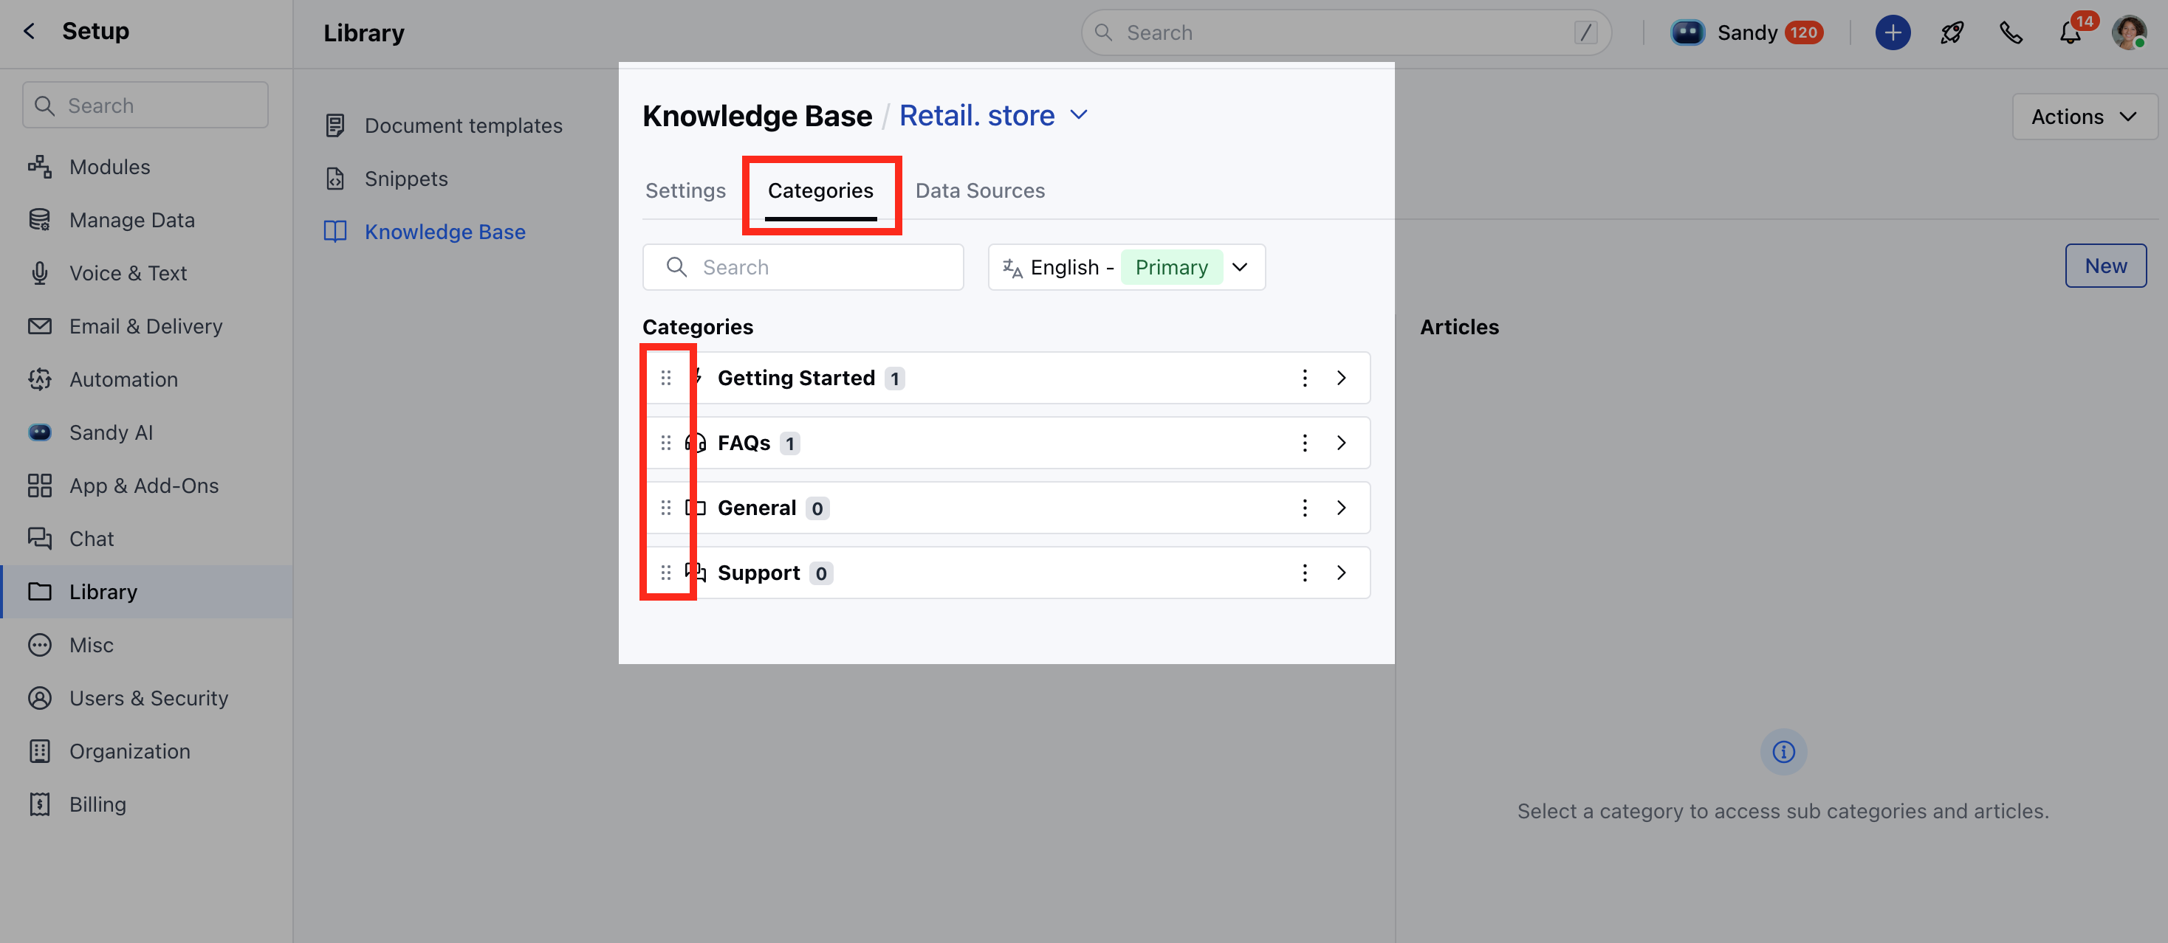The height and width of the screenshot is (943, 2168).
Task: Click the phone dialer icon
Action: [x=2011, y=32]
